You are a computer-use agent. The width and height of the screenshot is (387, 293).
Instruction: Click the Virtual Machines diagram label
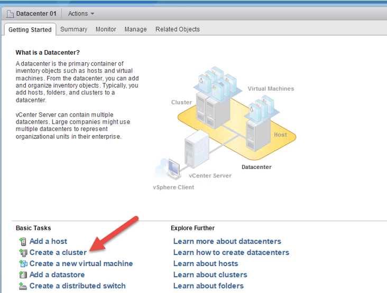pos(271,89)
